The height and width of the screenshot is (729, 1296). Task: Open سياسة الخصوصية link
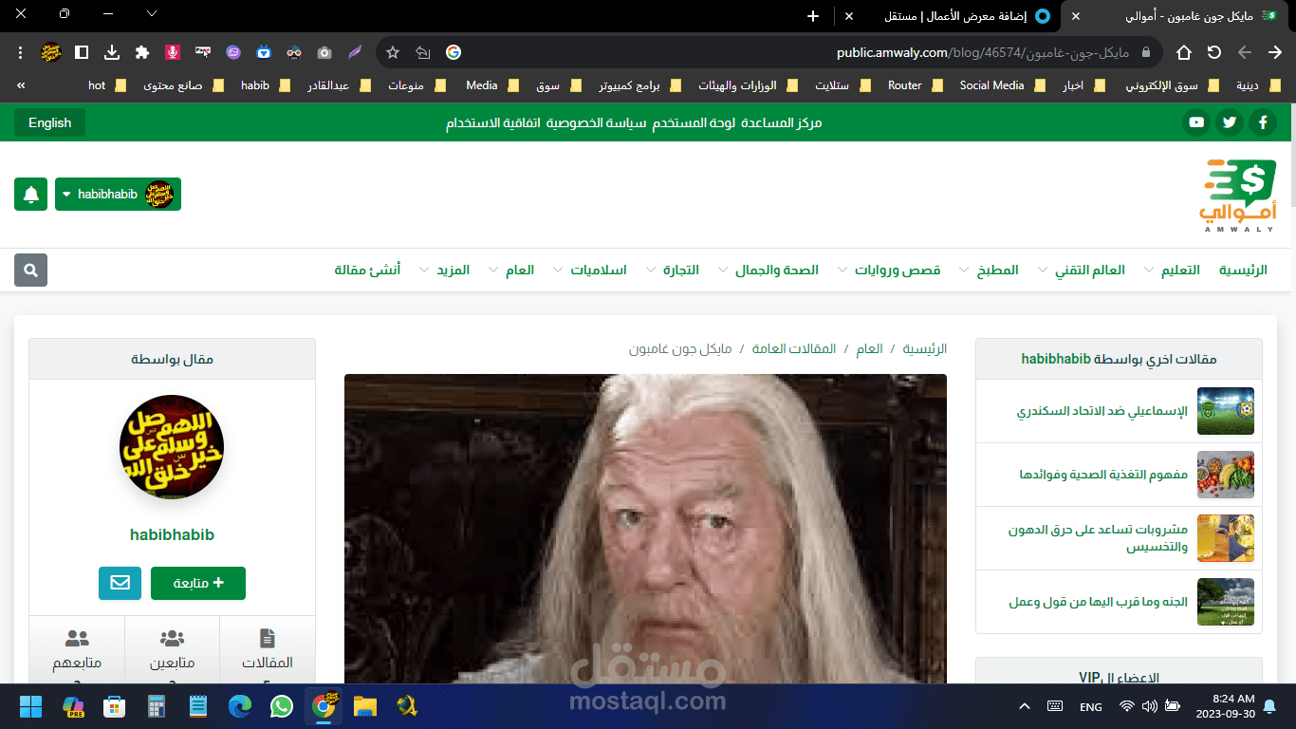point(596,122)
